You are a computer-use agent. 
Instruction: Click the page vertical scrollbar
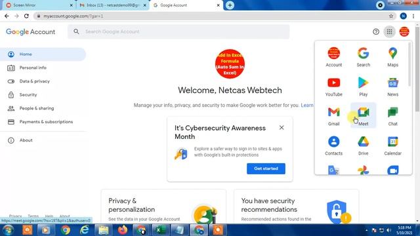(417, 69)
